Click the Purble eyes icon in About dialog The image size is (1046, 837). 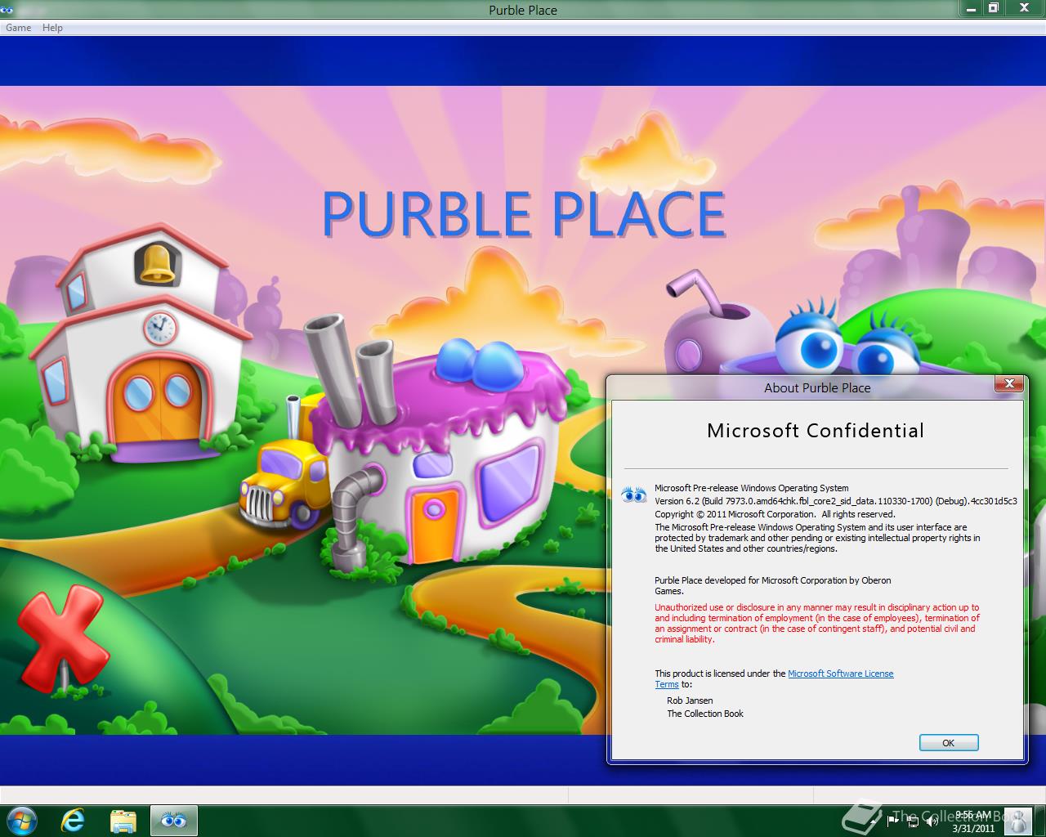(x=634, y=495)
